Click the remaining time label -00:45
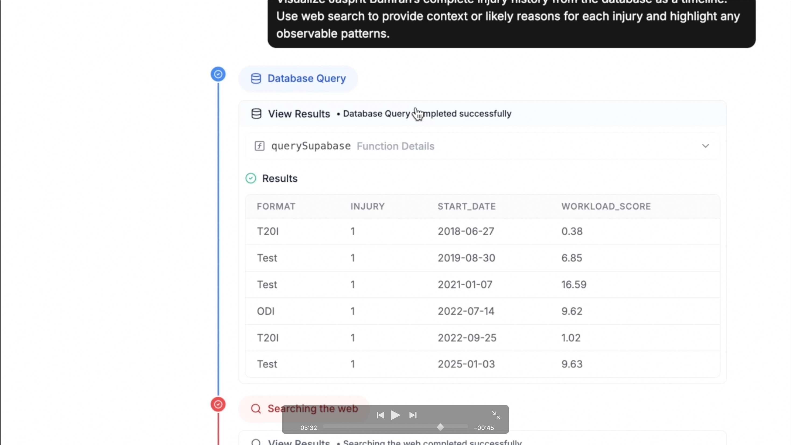This screenshot has height=445, width=791. pos(484,428)
